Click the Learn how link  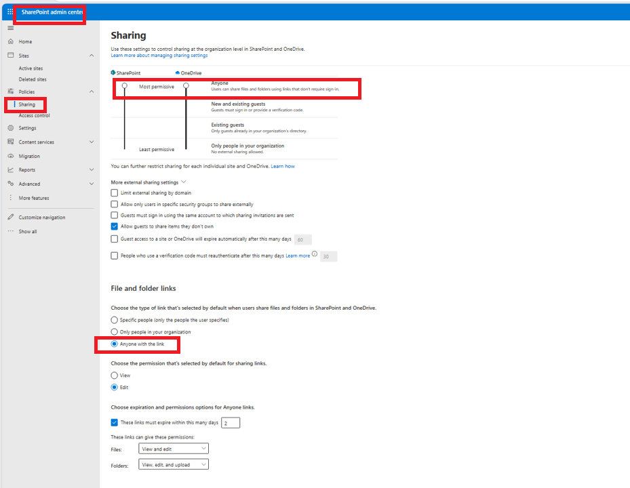click(x=283, y=166)
